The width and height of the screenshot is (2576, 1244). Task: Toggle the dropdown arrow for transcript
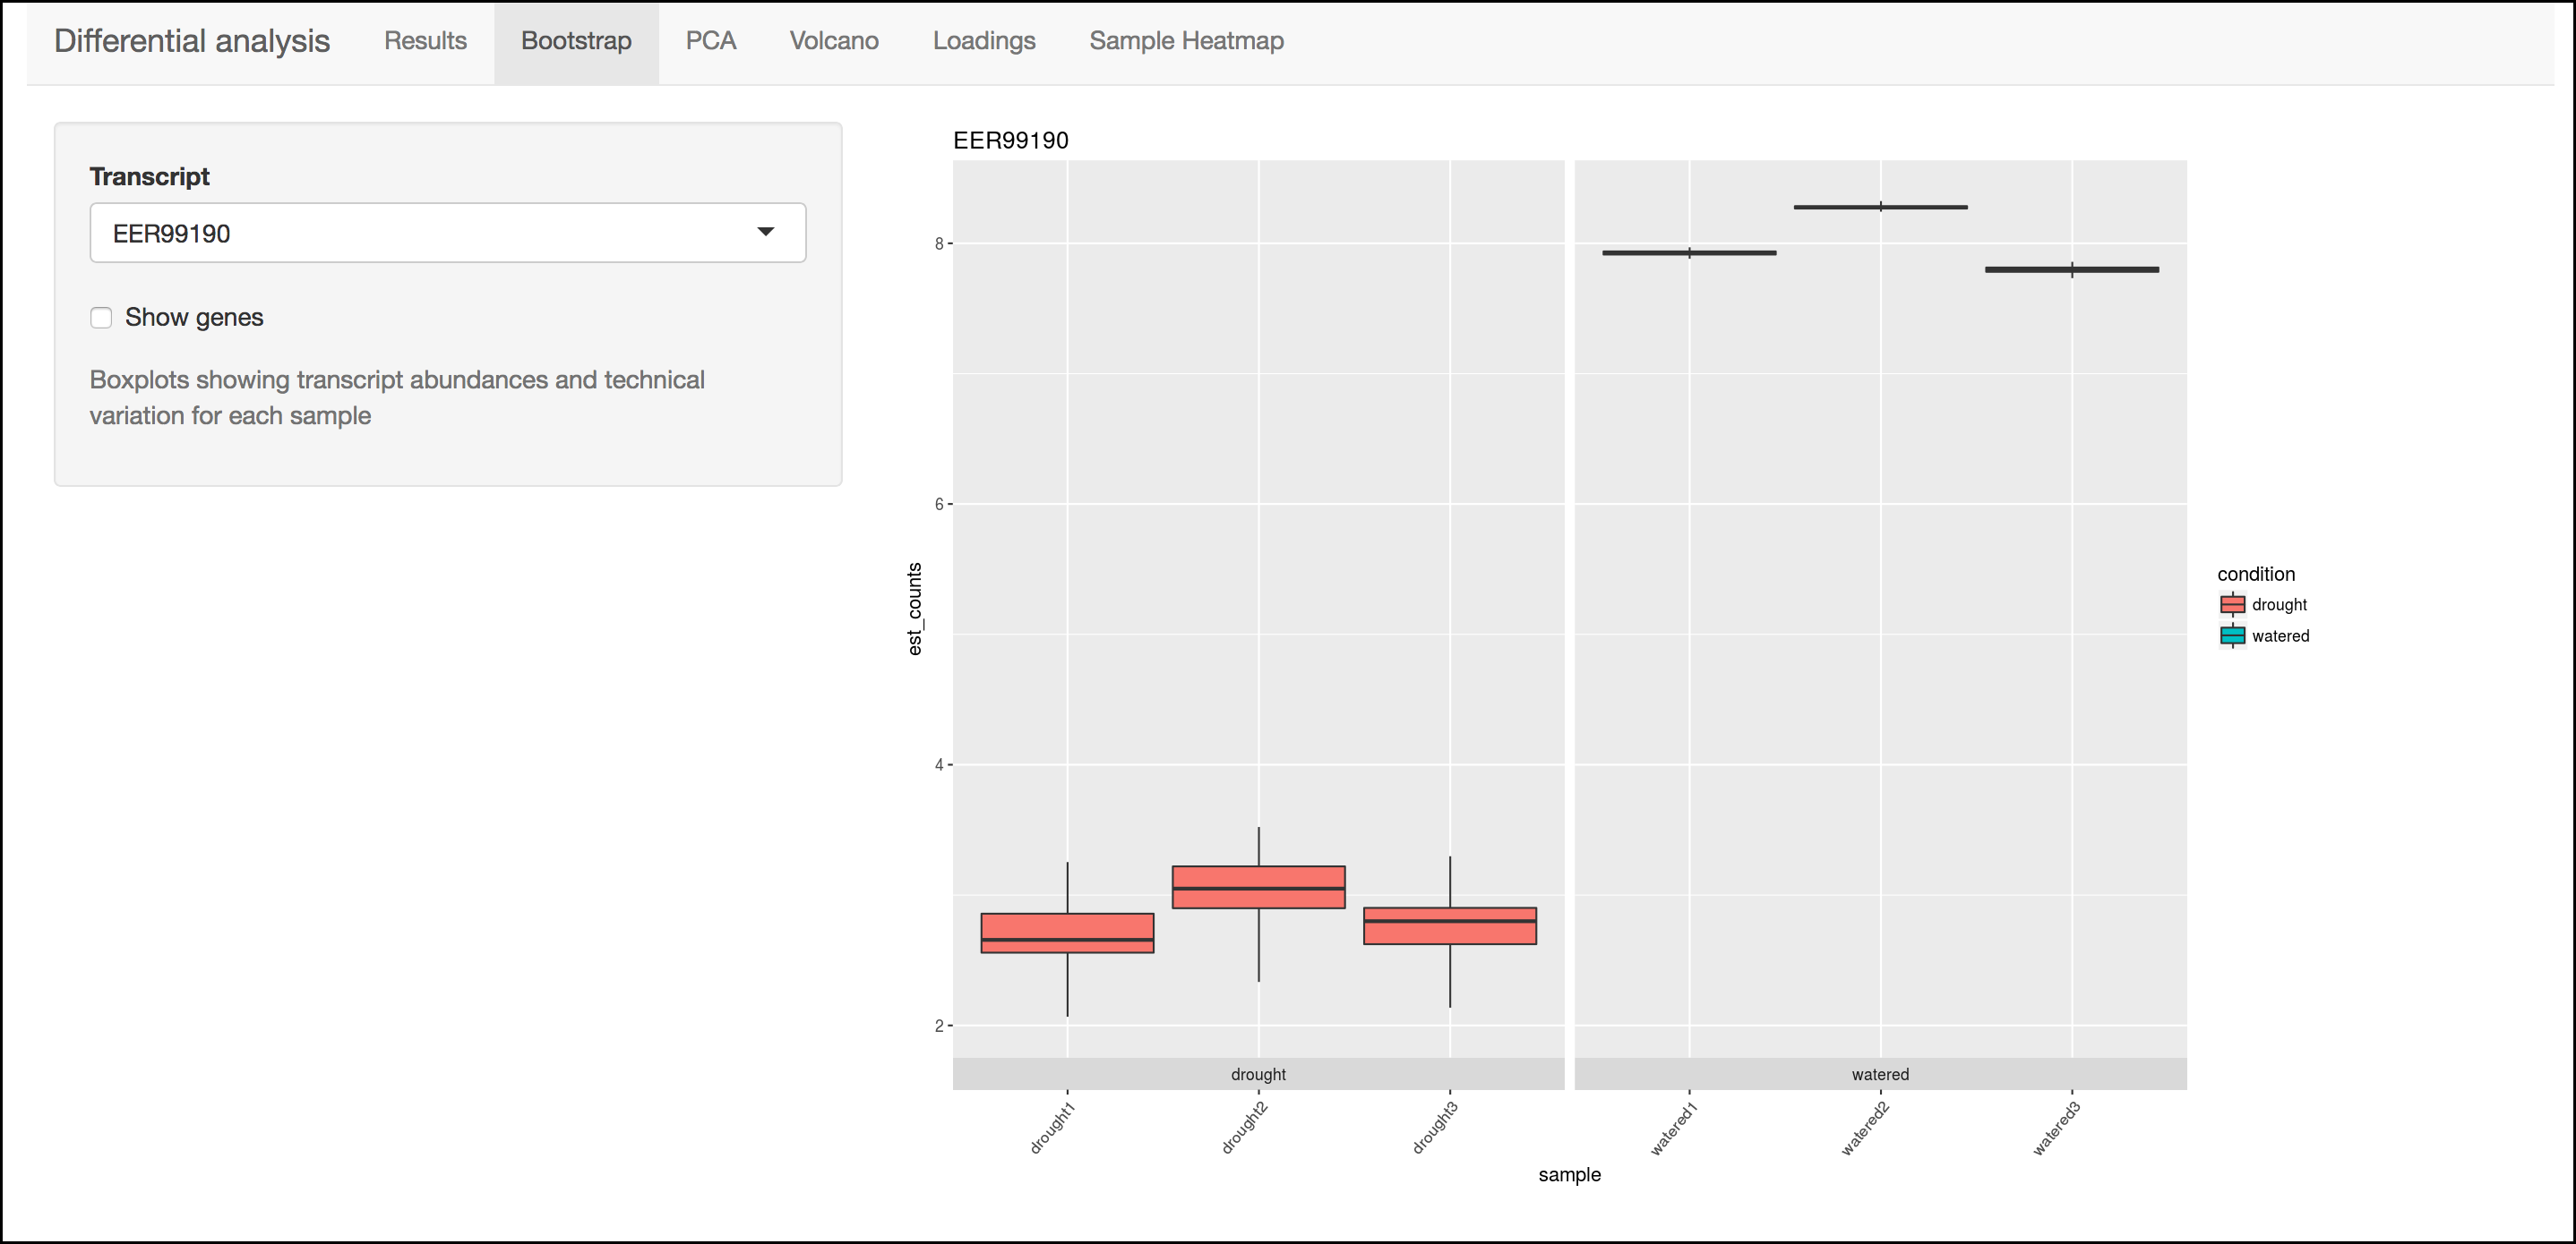[x=766, y=232]
